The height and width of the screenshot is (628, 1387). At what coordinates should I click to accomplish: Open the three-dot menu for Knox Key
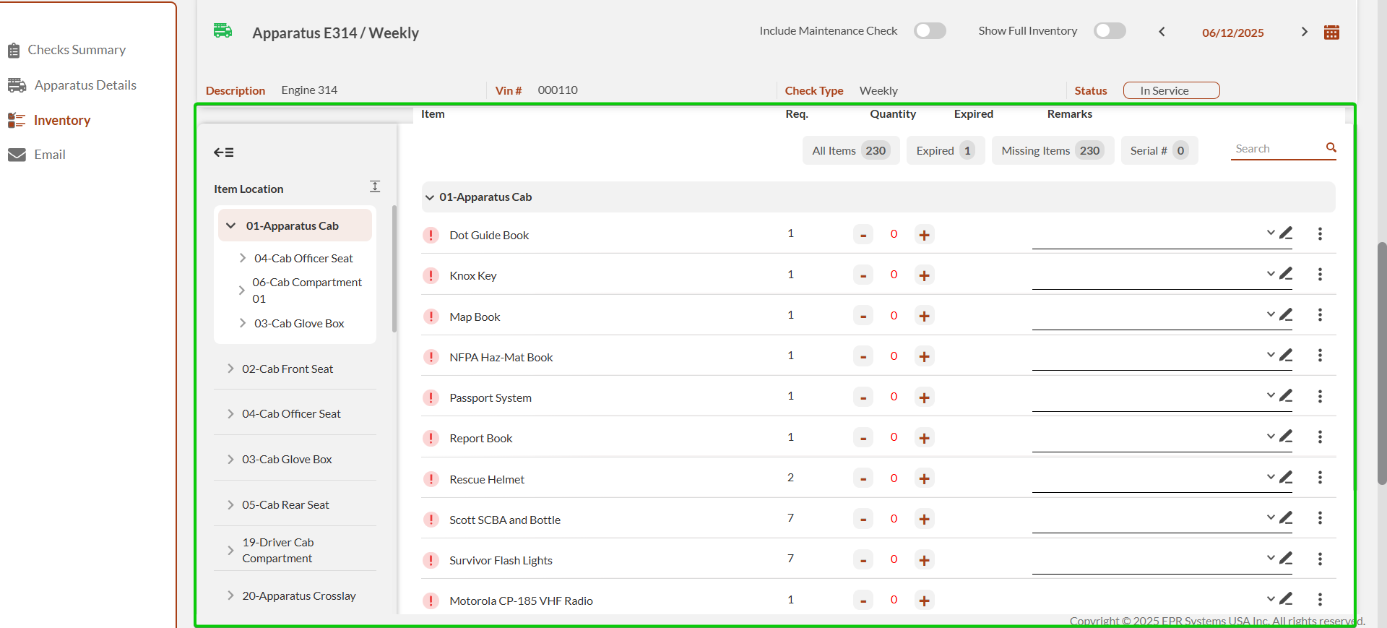click(x=1320, y=275)
